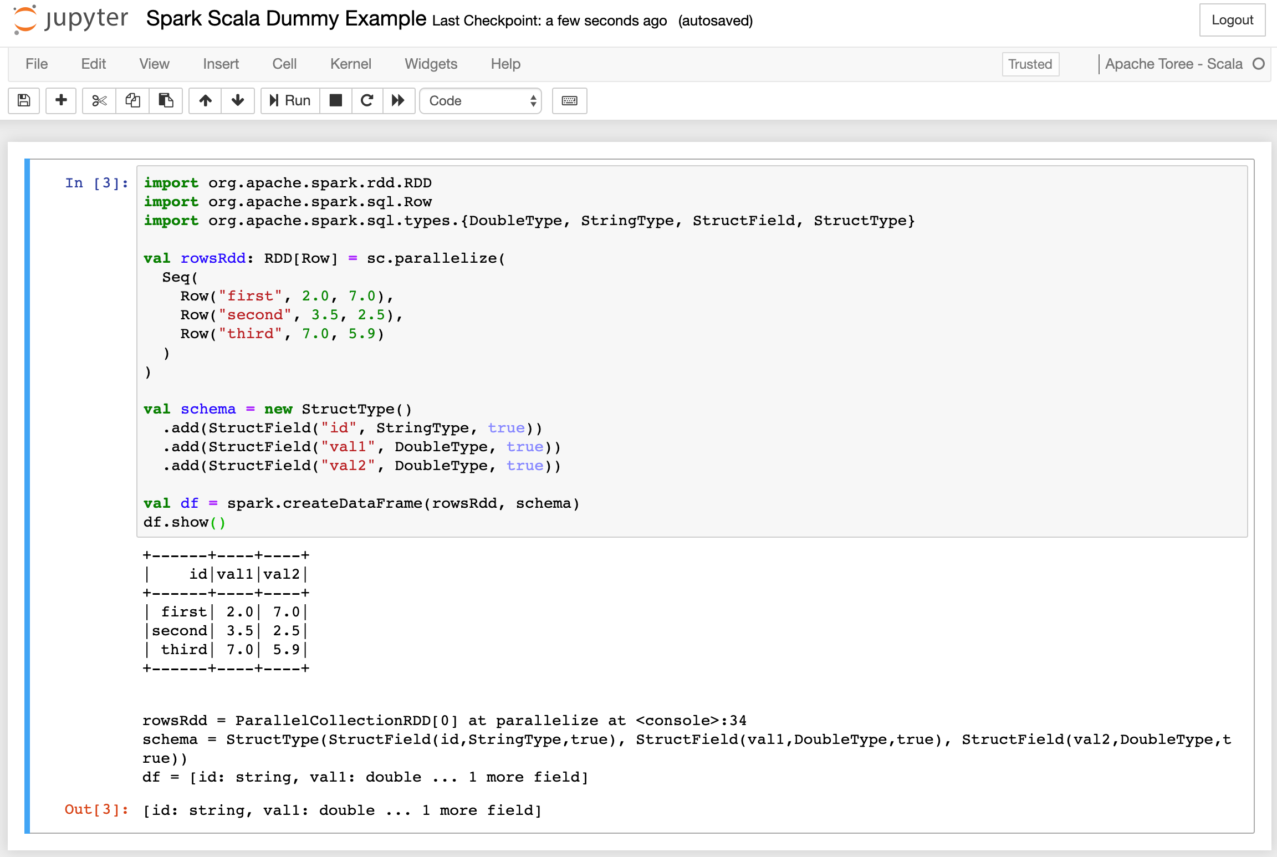Interrupt the kernel with the stop icon
This screenshot has height=857, width=1277.
[x=335, y=101]
